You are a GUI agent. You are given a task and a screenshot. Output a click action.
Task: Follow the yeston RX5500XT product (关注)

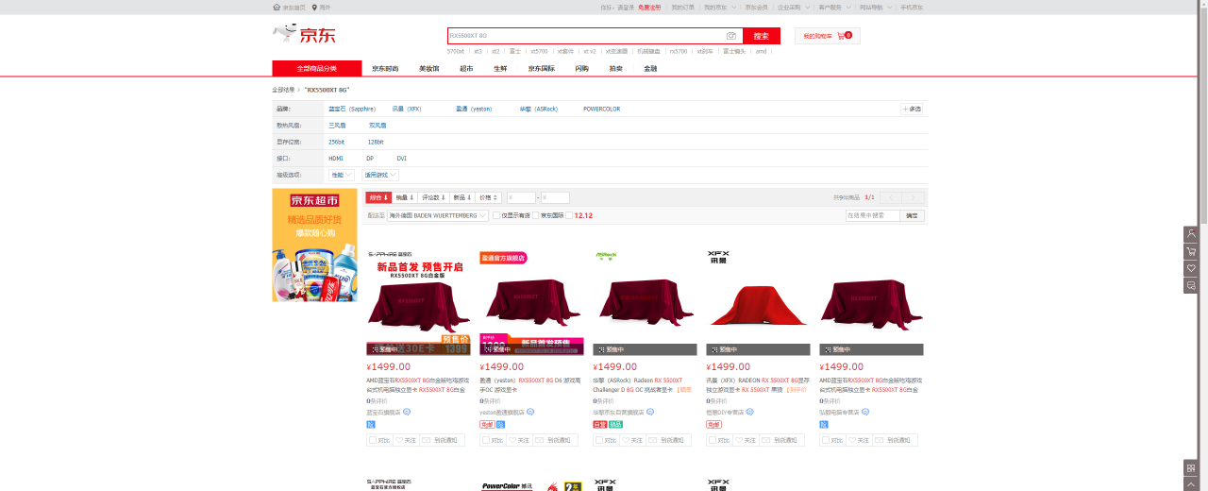pos(519,440)
